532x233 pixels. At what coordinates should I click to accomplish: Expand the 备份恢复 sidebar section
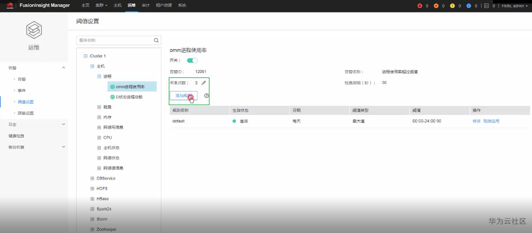pos(63,147)
